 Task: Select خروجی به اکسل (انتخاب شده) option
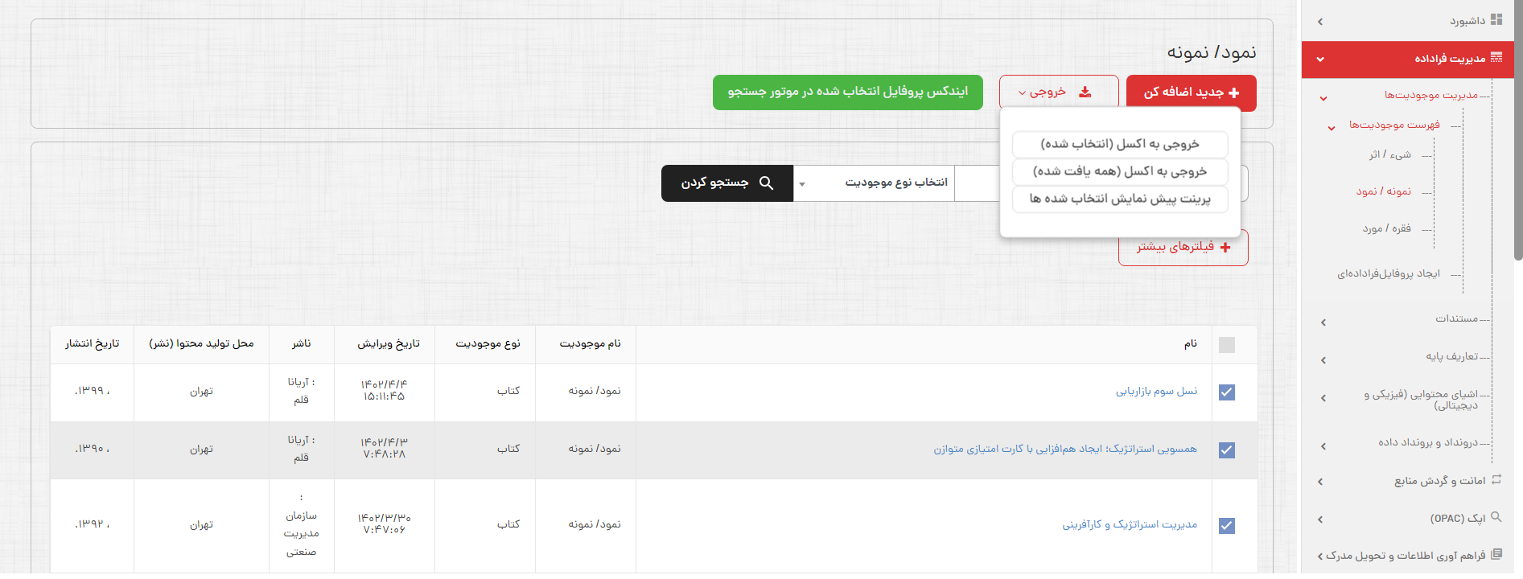click(x=1120, y=145)
